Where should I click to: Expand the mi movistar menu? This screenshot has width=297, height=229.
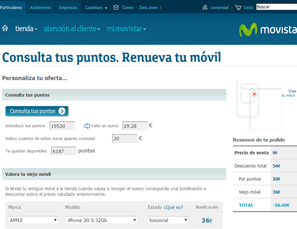pos(126,29)
